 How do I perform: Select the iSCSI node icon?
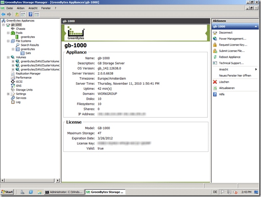tap(13, 81)
